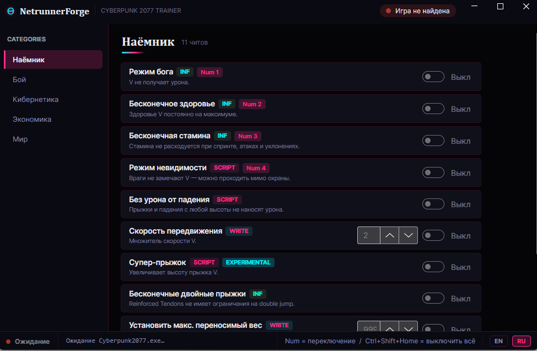Click the 'CYBERPUNK 2077 TRAINER' title text
Image resolution: width=537 pixels, height=351 pixels.
tap(141, 10)
